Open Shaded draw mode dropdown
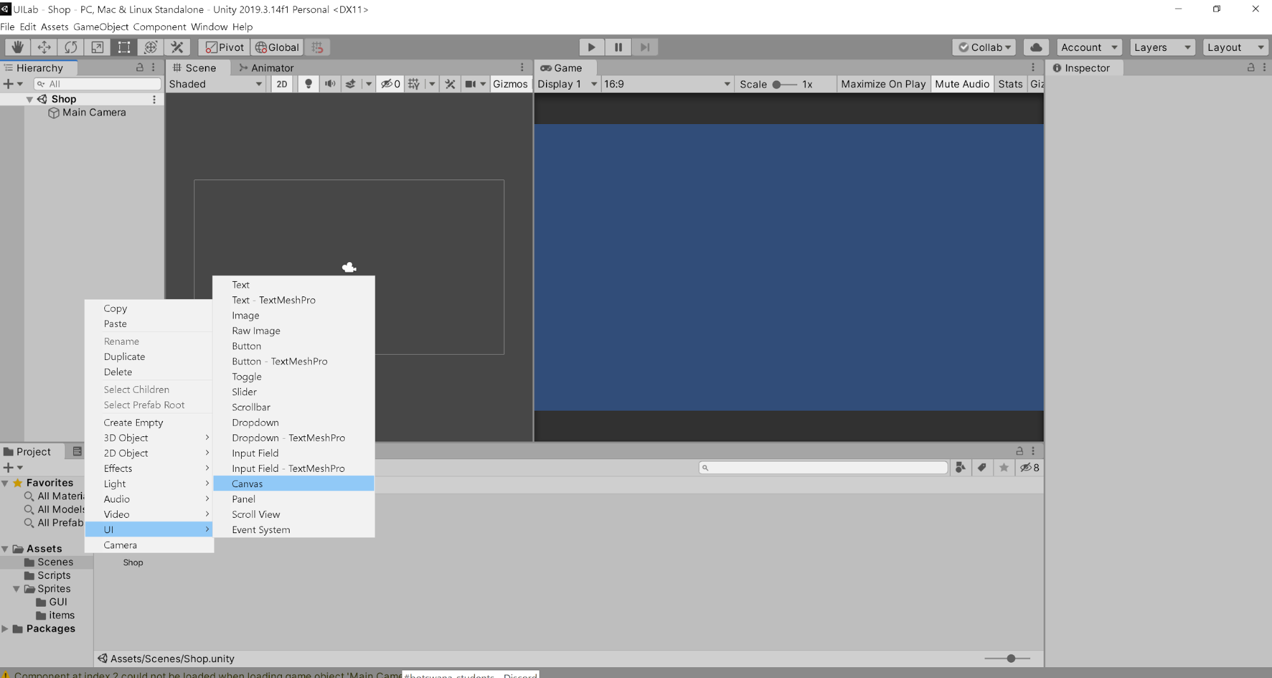The image size is (1272, 678). [216, 84]
